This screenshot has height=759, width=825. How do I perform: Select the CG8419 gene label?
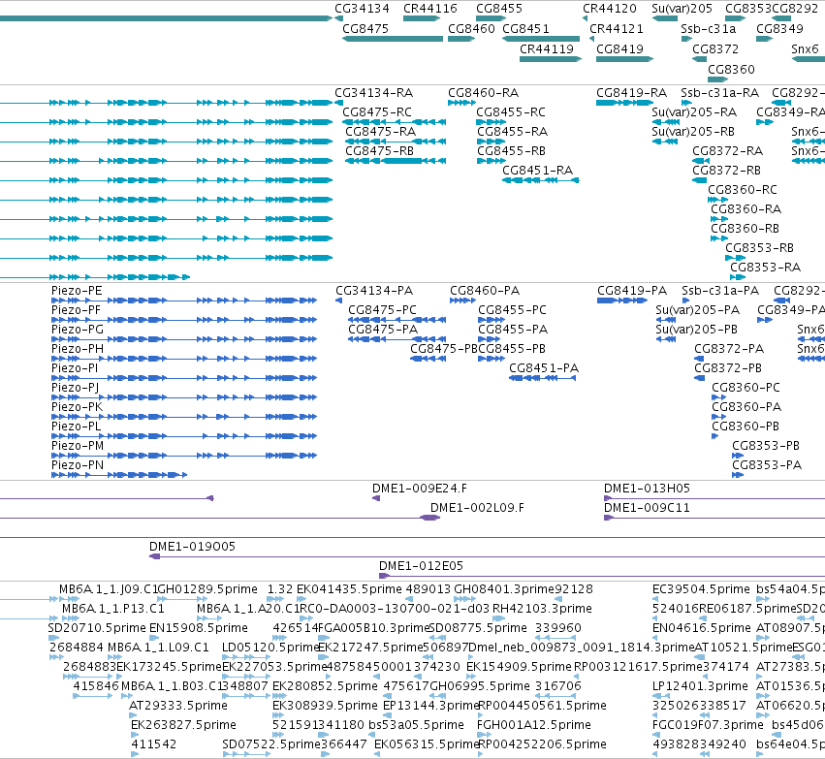tap(619, 49)
